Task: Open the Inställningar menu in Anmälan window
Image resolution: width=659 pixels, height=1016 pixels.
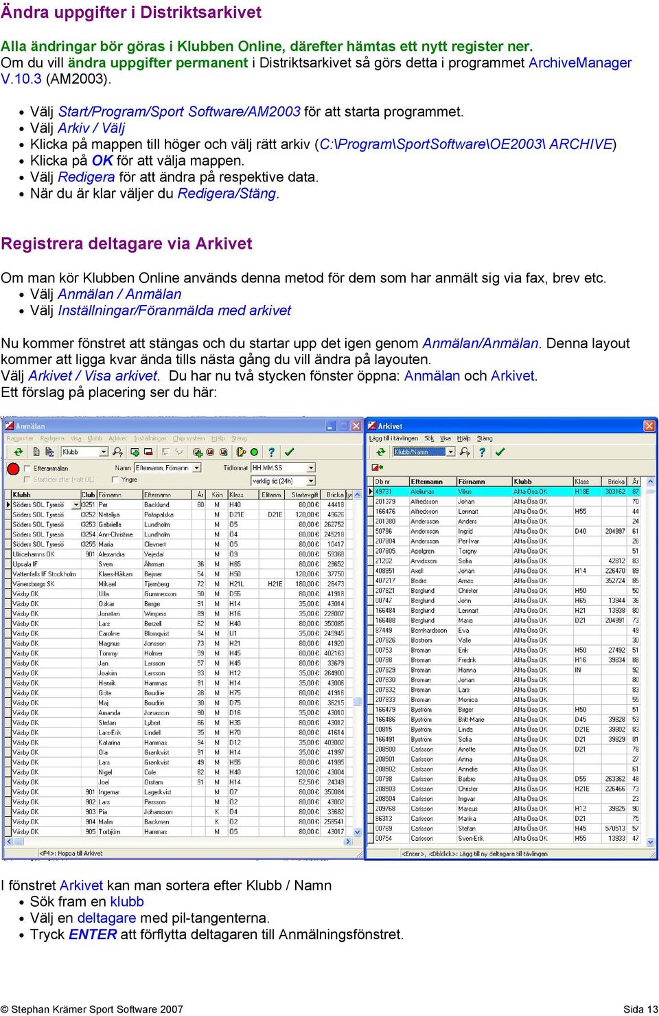Action: tap(150, 438)
